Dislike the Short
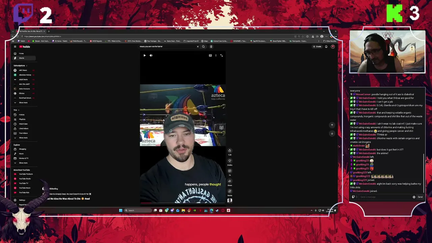 230,161
